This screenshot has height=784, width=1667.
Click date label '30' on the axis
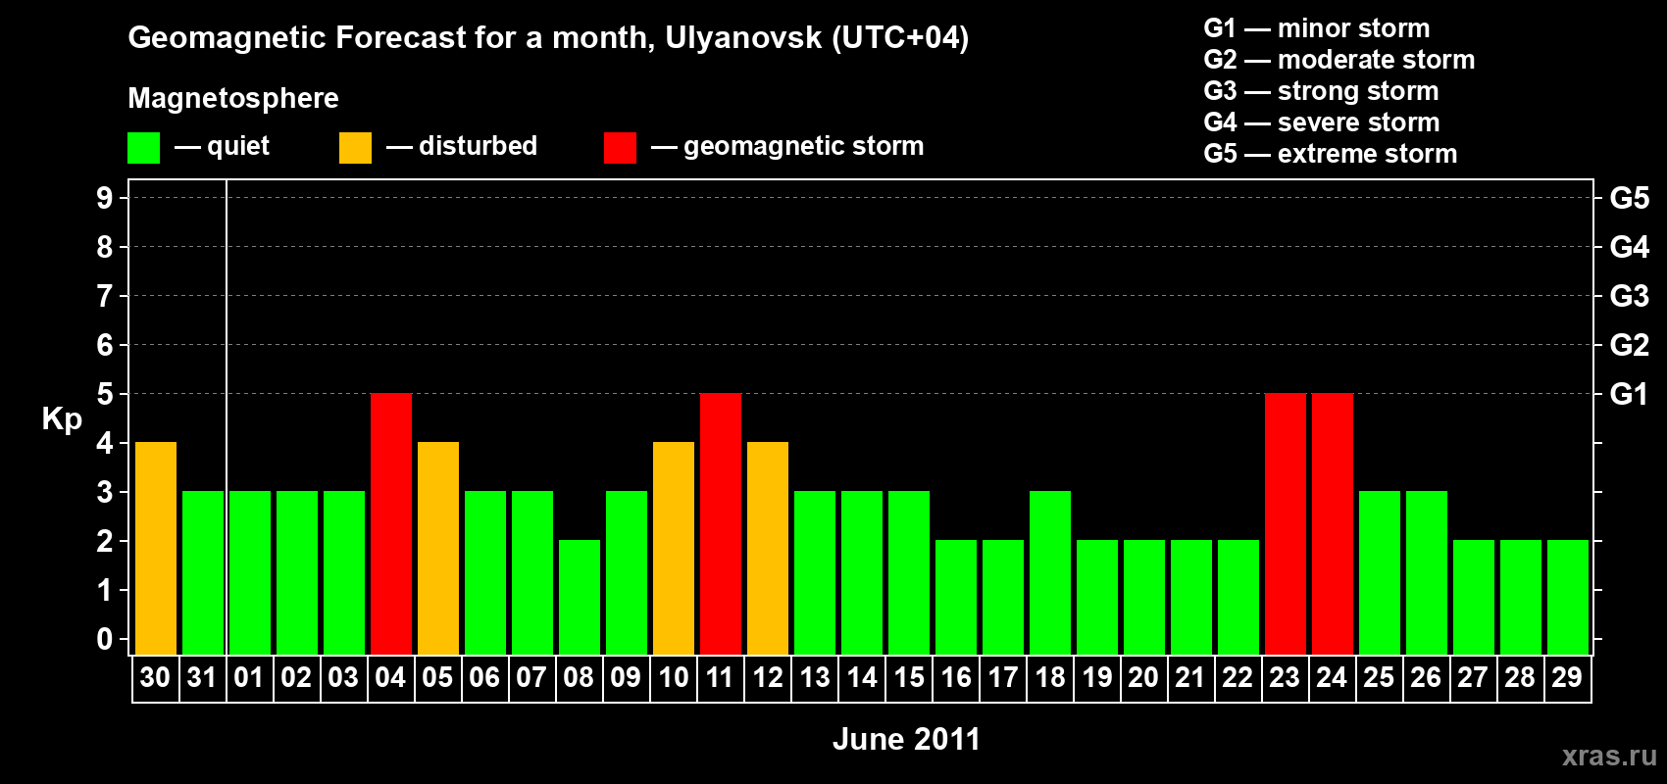click(x=155, y=678)
